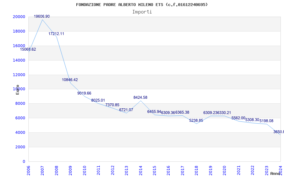Click the 15068.62 data label
The image size is (284, 177).
[28, 49]
